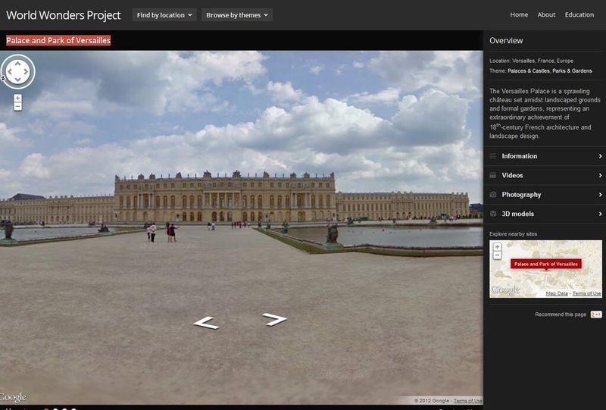This screenshot has height=410, width=606.
Task: Expand the 3D models section
Action: 545,214
